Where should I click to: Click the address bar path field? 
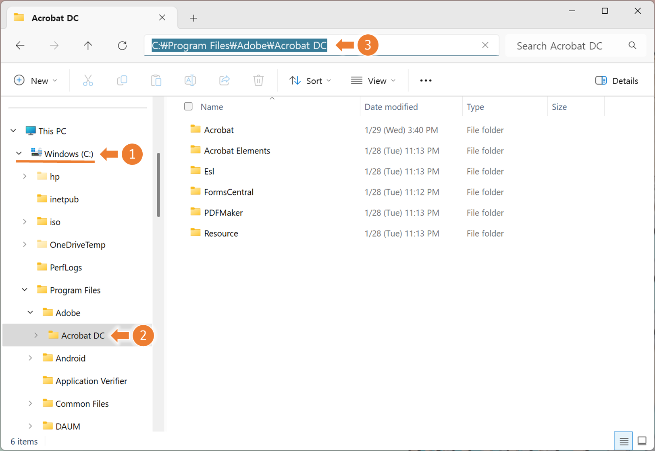click(322, 46)
